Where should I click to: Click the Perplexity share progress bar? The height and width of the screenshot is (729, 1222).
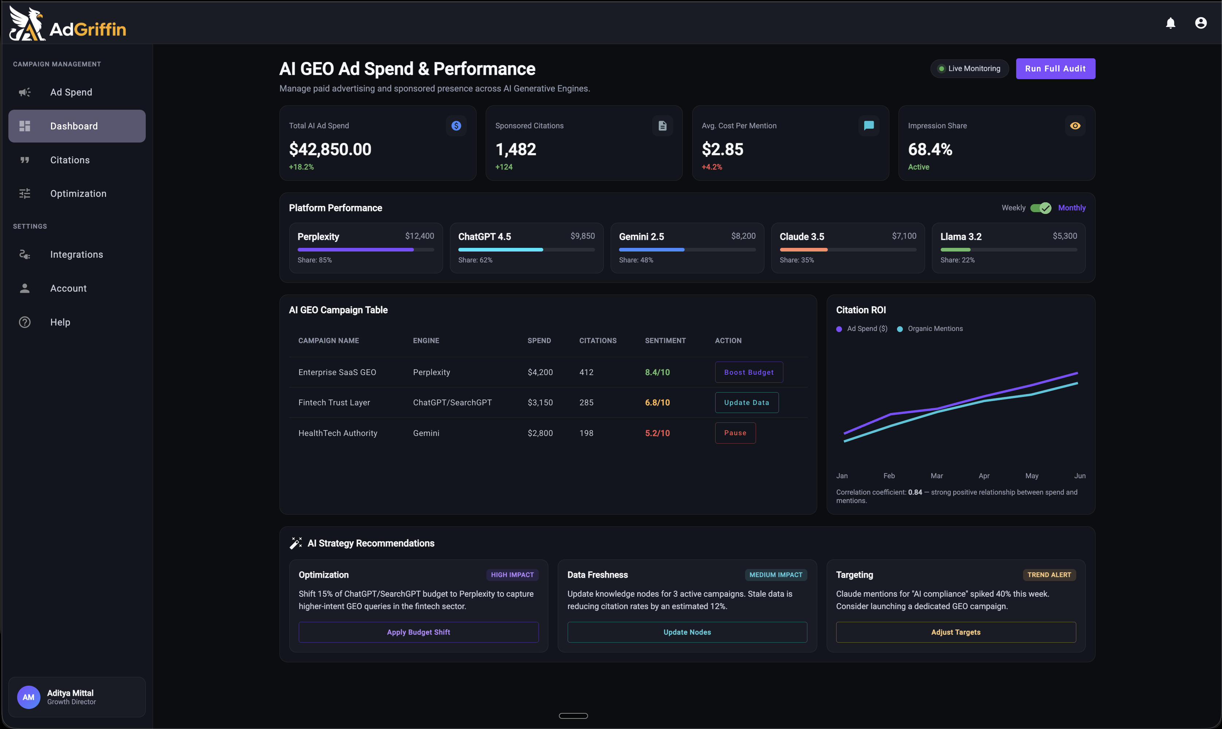point(366,250)
